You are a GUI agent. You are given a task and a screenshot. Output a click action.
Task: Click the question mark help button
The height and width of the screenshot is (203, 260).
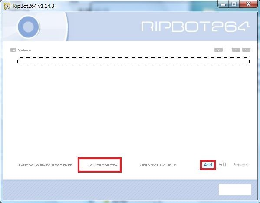coord(218,50)
